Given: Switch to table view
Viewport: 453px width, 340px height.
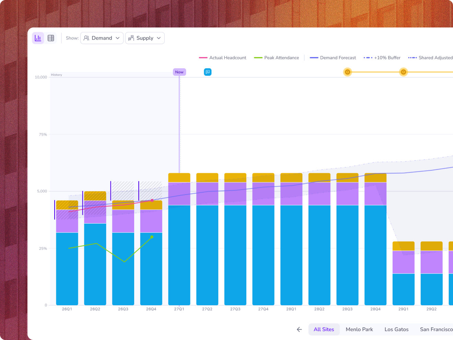Looking at the screenshot, I should [x=51, y=38].
